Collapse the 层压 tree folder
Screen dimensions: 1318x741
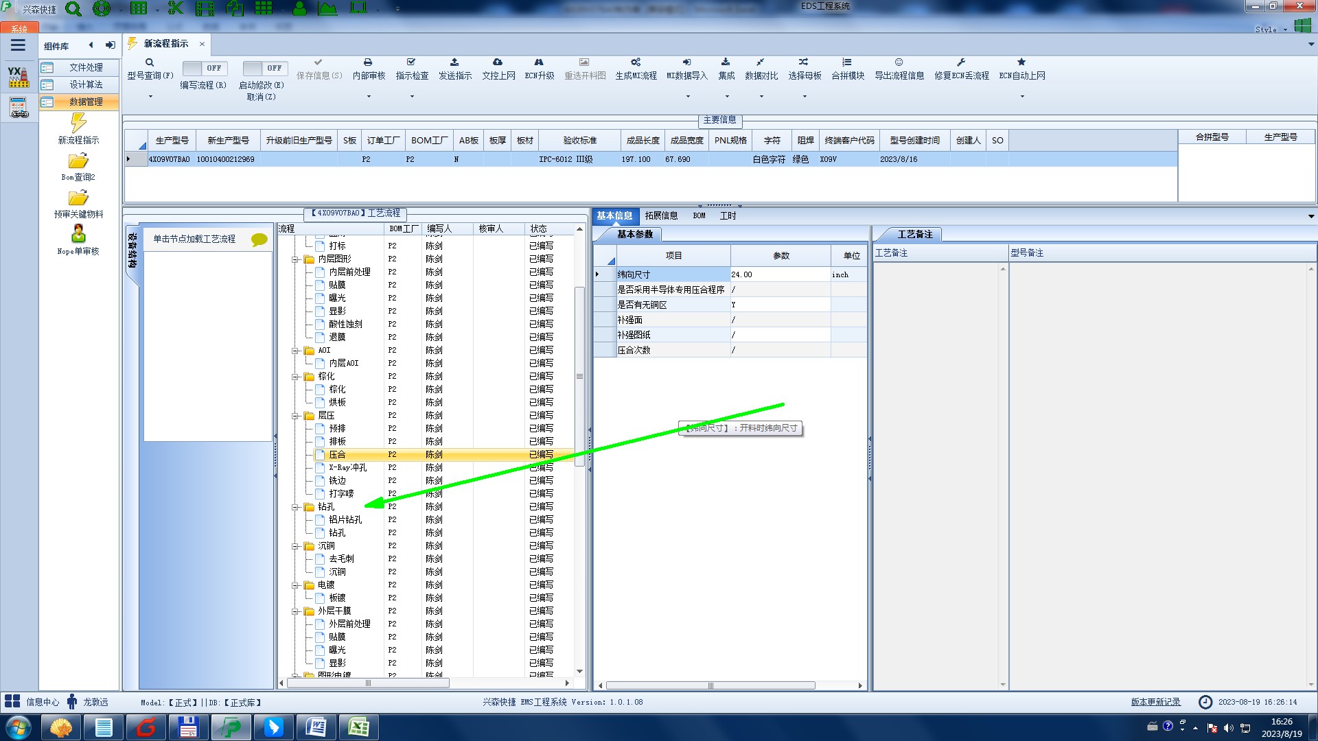[x=295, y=416]
